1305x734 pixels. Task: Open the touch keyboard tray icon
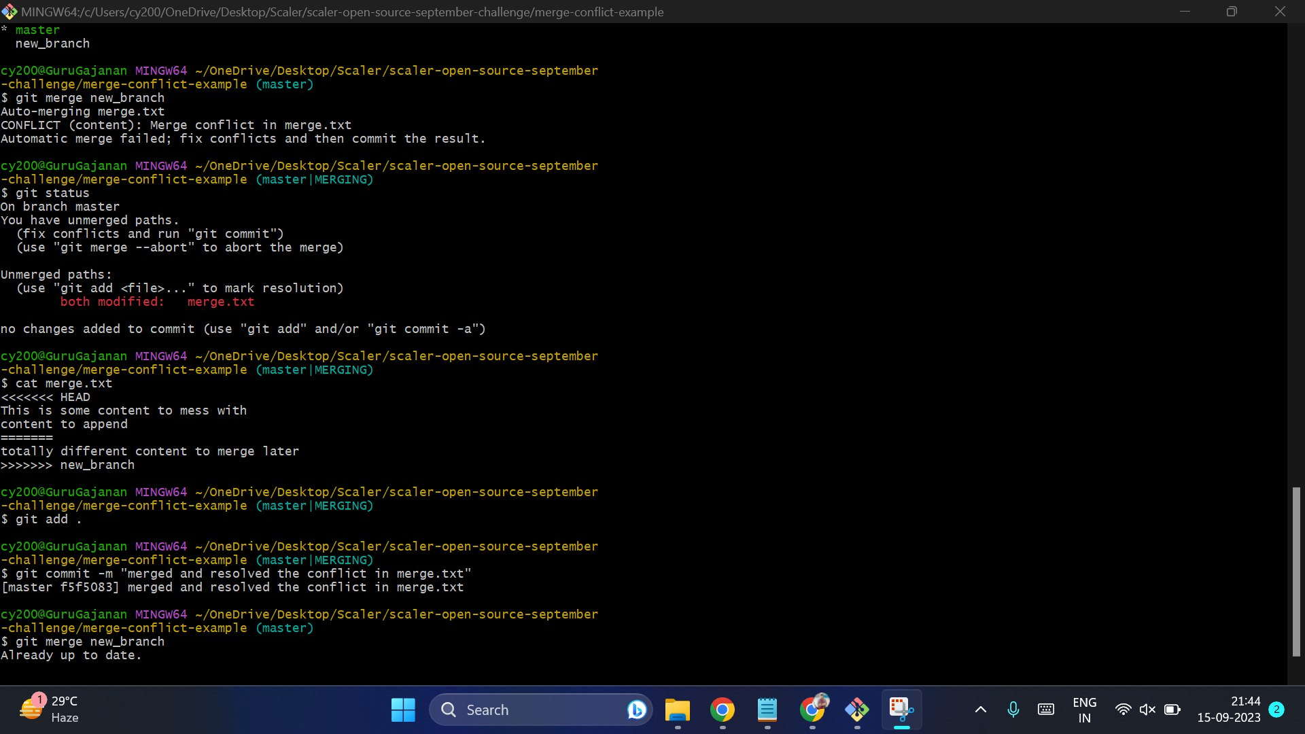[x=1045, y=709]
